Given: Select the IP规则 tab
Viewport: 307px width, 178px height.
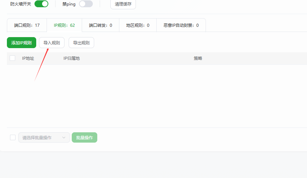Looking at the screenshot, I should point(64,25).
